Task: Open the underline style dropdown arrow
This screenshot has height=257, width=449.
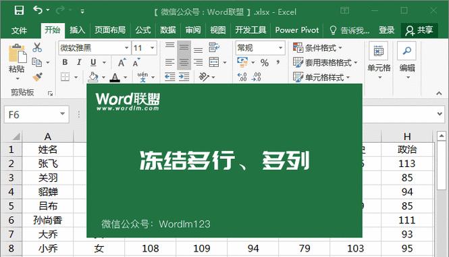Action: 105,62
